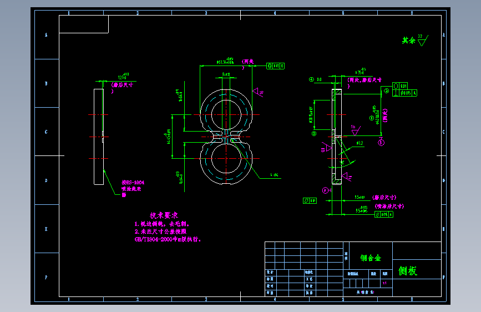Select the magenta datum B circle symbol
The image size is (481, 312).
click(x=381, y=143)
